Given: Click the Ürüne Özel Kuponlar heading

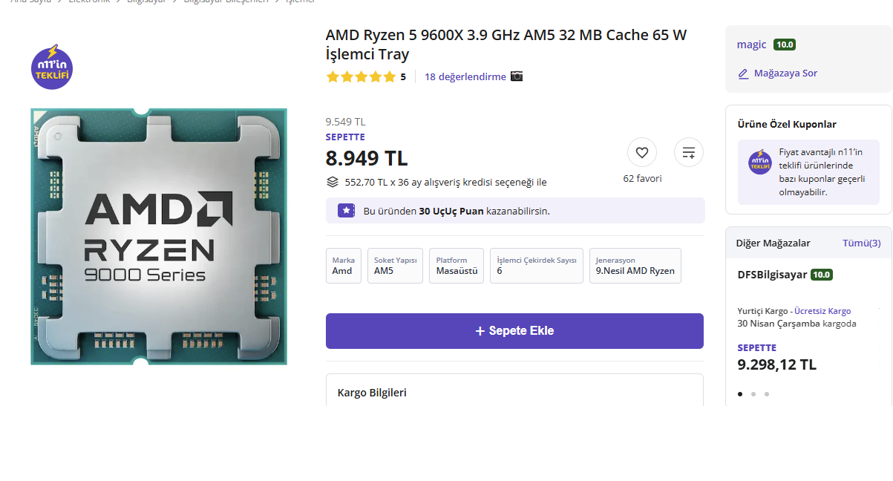Looking at the screenshot, I should click(x=787, y=124).
